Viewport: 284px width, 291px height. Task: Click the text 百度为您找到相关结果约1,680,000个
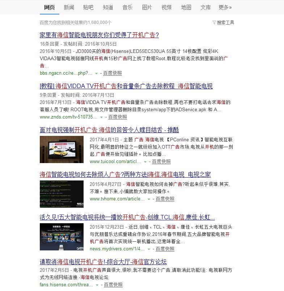[x=76, y=22]
